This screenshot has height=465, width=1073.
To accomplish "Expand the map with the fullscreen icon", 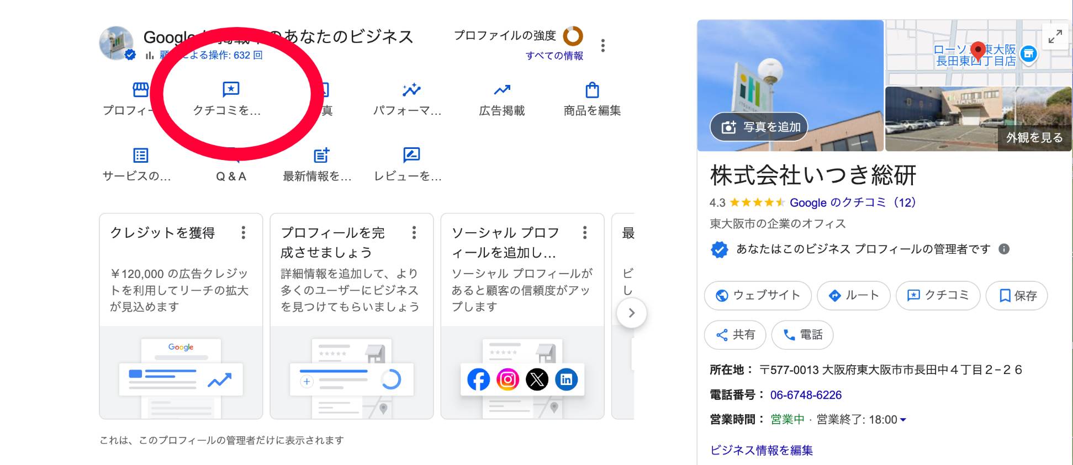I will pyautogui.click(x=1055, y=36).
